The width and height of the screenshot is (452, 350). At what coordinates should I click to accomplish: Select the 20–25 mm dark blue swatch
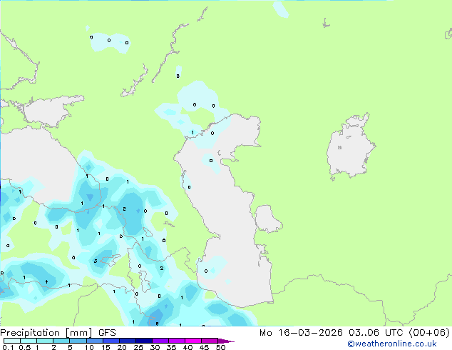pos(127,341)
